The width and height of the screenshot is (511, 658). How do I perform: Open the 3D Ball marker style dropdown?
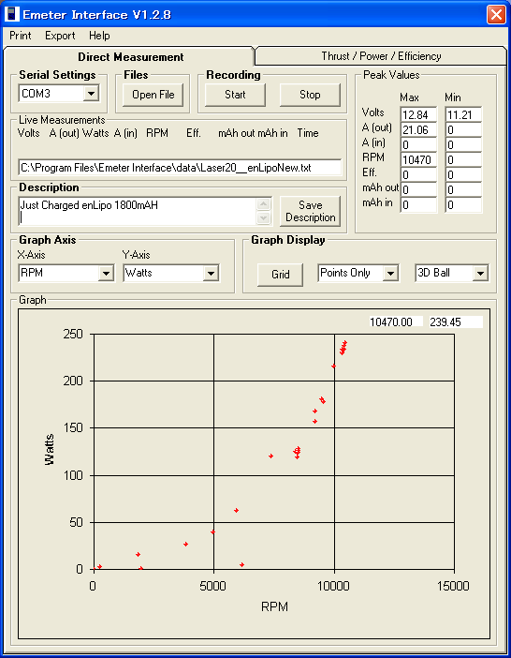click(x=480, y=274)
